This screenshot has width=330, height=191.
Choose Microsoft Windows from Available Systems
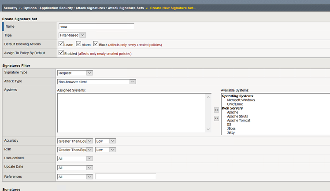pos(241,100)
